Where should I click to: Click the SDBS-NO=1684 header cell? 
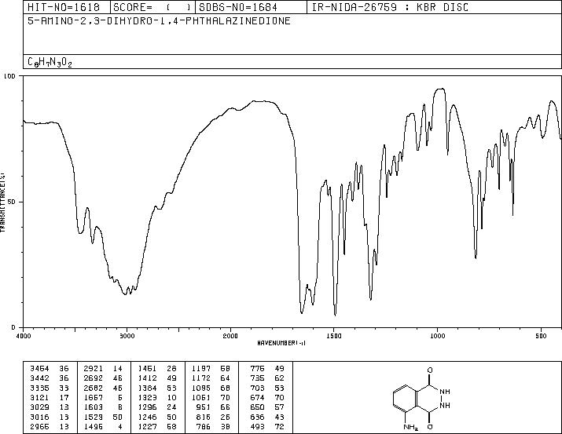click(251, 7)
